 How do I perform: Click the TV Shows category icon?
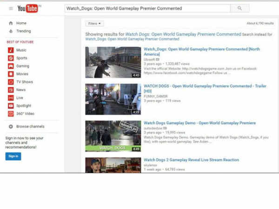tap(11, 82)
